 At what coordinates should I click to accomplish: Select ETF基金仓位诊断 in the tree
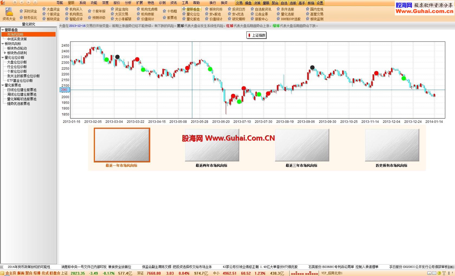click(x=20, y=81)
